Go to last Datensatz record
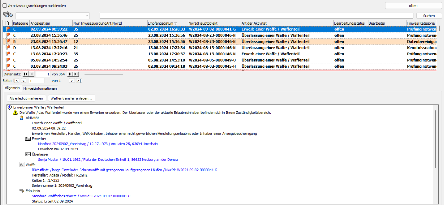 tap(76, 74)
